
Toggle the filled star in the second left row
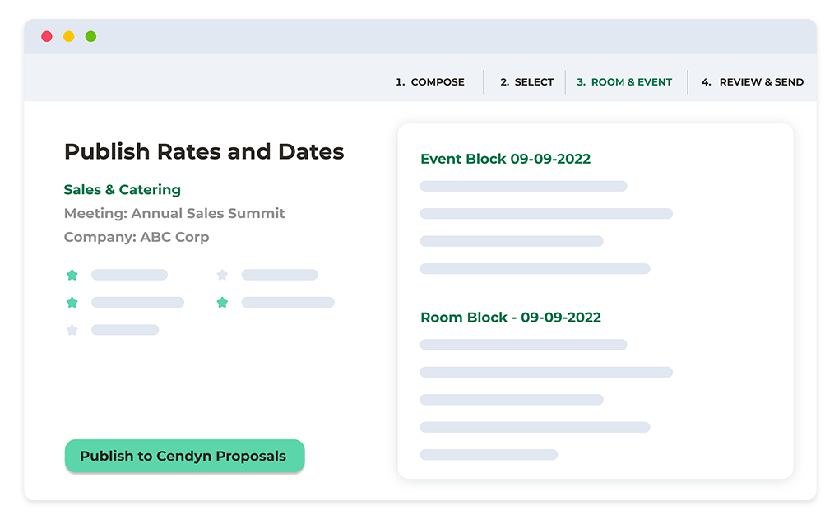[72, 303]
